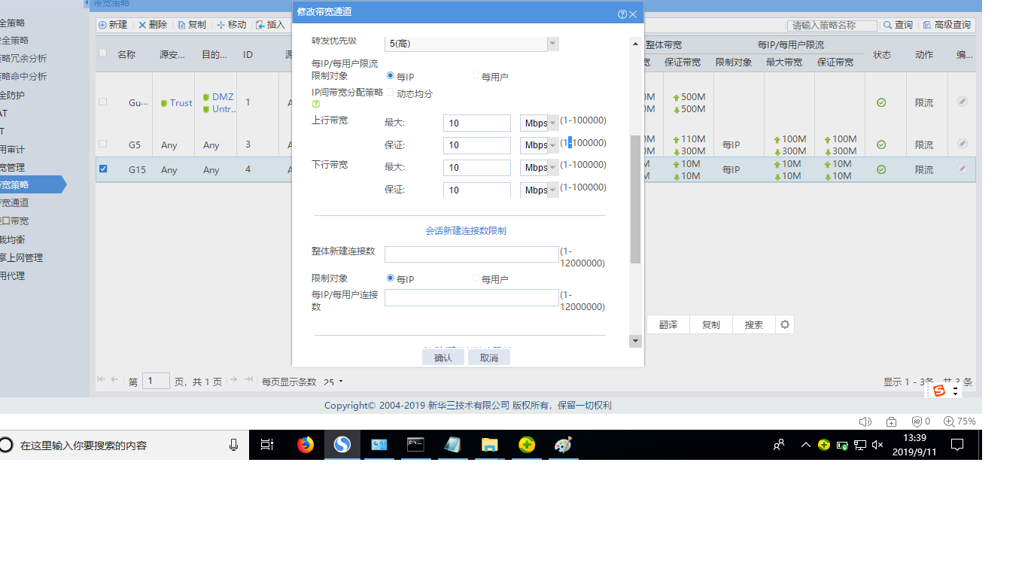This screenshot has height=578, width=1028.
Task: Click the 取消 button in the dialog
Action: click(489, 357)
